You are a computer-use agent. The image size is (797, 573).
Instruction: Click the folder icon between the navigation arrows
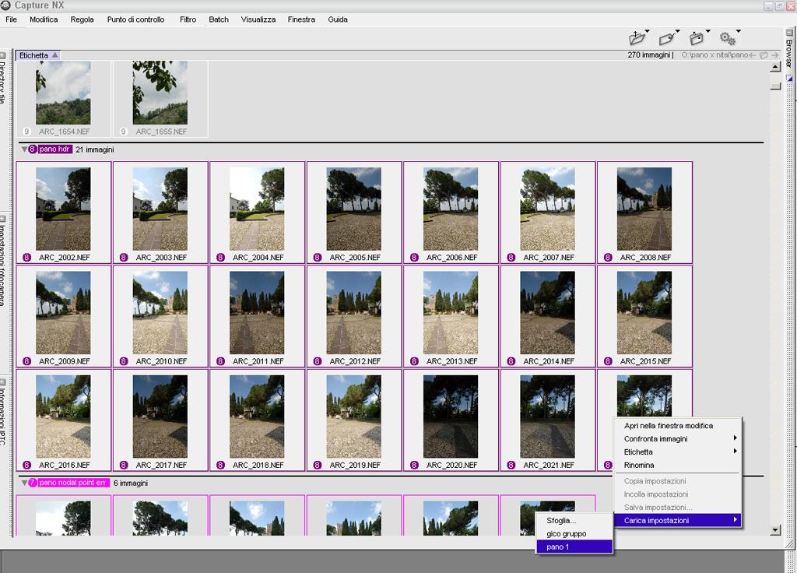coord(764,55)
